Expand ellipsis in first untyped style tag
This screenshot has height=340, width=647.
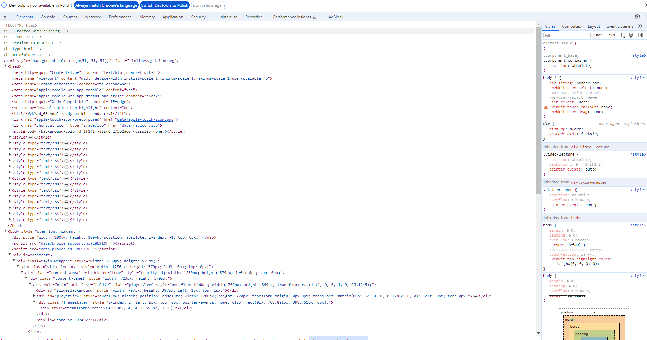point(31,137)
